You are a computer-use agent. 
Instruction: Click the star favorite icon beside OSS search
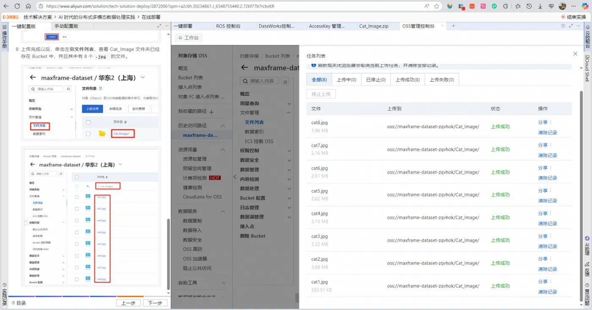coord(285,81)
